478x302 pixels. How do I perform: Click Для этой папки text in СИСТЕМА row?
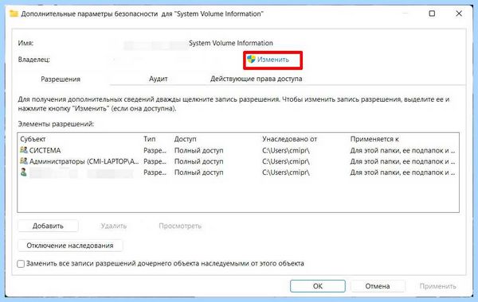(x=402, y=150)
